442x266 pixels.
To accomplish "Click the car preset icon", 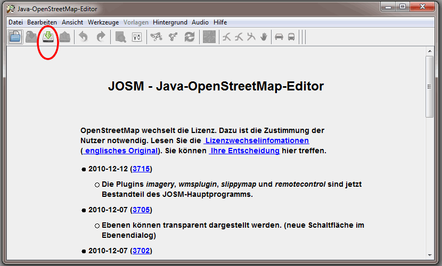I will (x=278, y=37).
